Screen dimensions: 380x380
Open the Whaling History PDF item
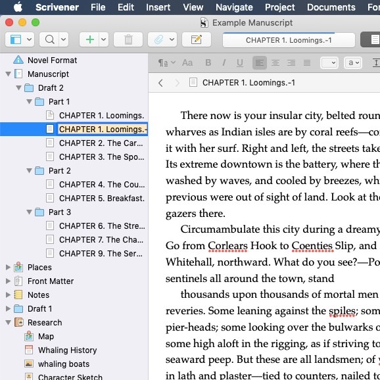point(67,350)
